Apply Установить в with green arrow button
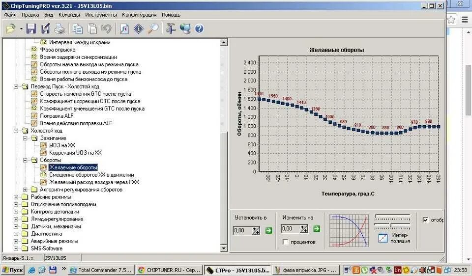The image size is (472, 276). point(268,231)
